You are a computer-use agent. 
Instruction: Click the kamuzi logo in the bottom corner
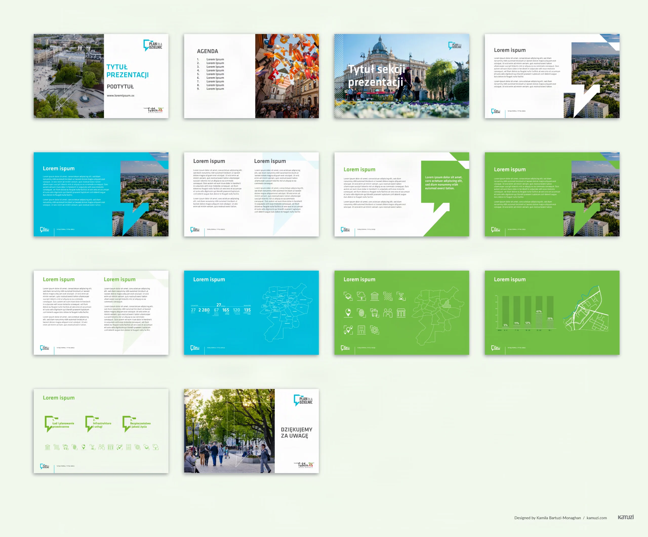click(625, 517)
